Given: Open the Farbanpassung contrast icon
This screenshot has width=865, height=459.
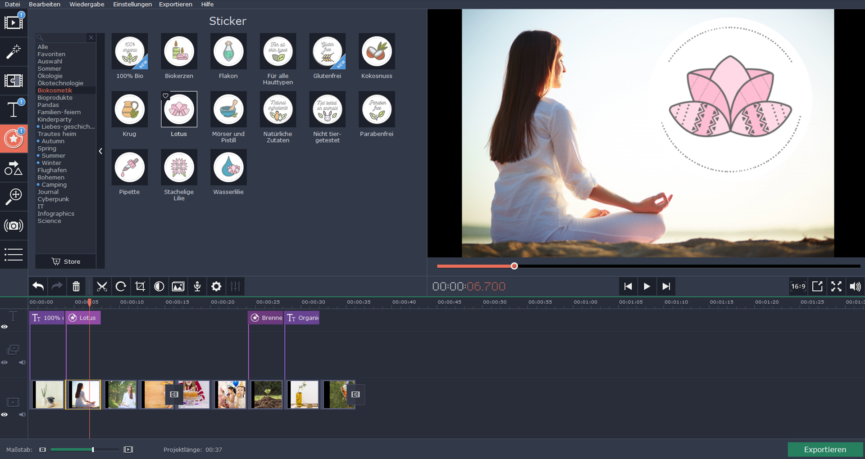Looking at the screenshot, I should (x=159, y=286).
